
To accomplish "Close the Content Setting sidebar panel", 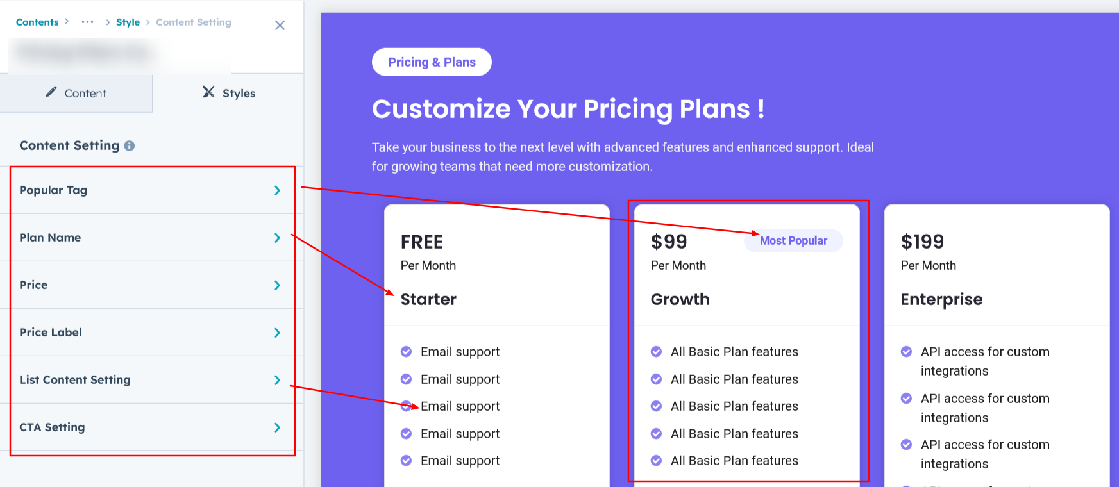I will [280, 25].
